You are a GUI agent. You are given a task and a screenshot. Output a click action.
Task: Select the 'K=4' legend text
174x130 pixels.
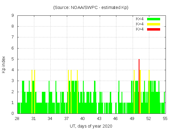click(x=140, y=24)
